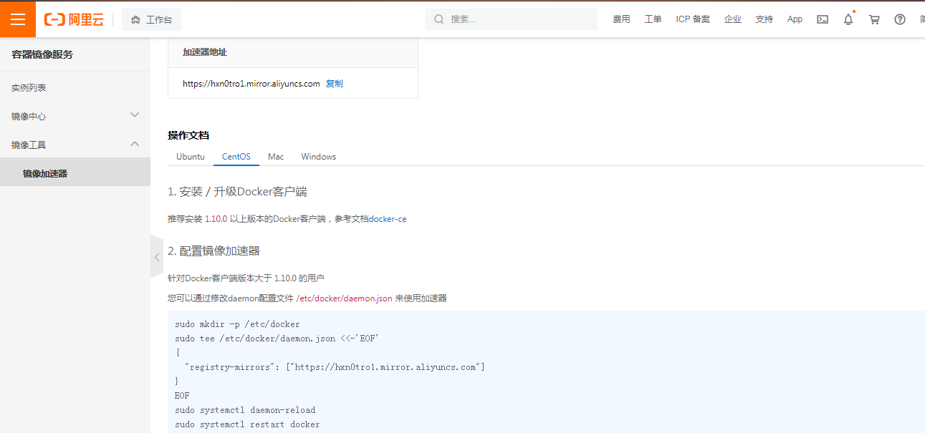Collapse the 镜像工具 menu chevron

point(135,144)
